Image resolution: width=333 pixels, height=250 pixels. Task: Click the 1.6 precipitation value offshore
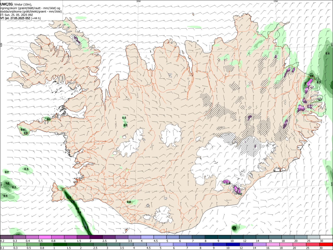234,228
